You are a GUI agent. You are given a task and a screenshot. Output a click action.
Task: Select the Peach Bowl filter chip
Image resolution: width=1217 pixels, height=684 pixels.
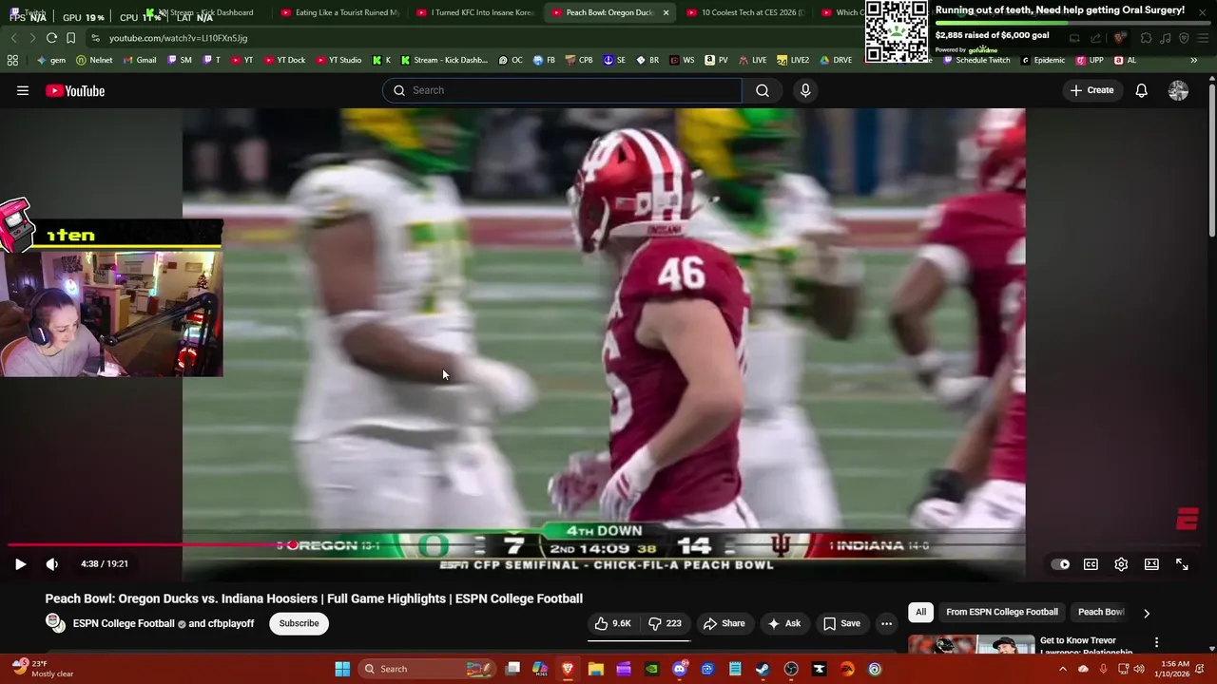click(1101, 612)
